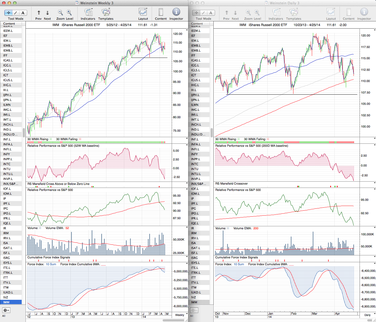Image resolution: width=376 pixels, height=322 pixels.
Task: Click the Weinstein Daily 3 window title
Action: coord(284,3)
